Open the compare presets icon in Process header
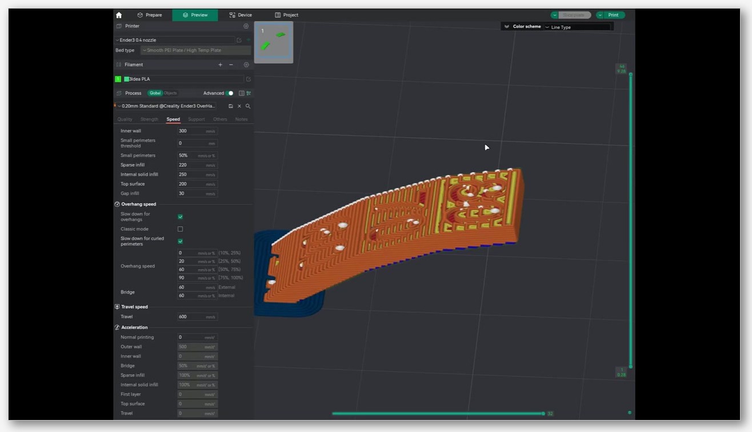The height and width of the screenshot is (432, 752). click(x=241, y=93)
